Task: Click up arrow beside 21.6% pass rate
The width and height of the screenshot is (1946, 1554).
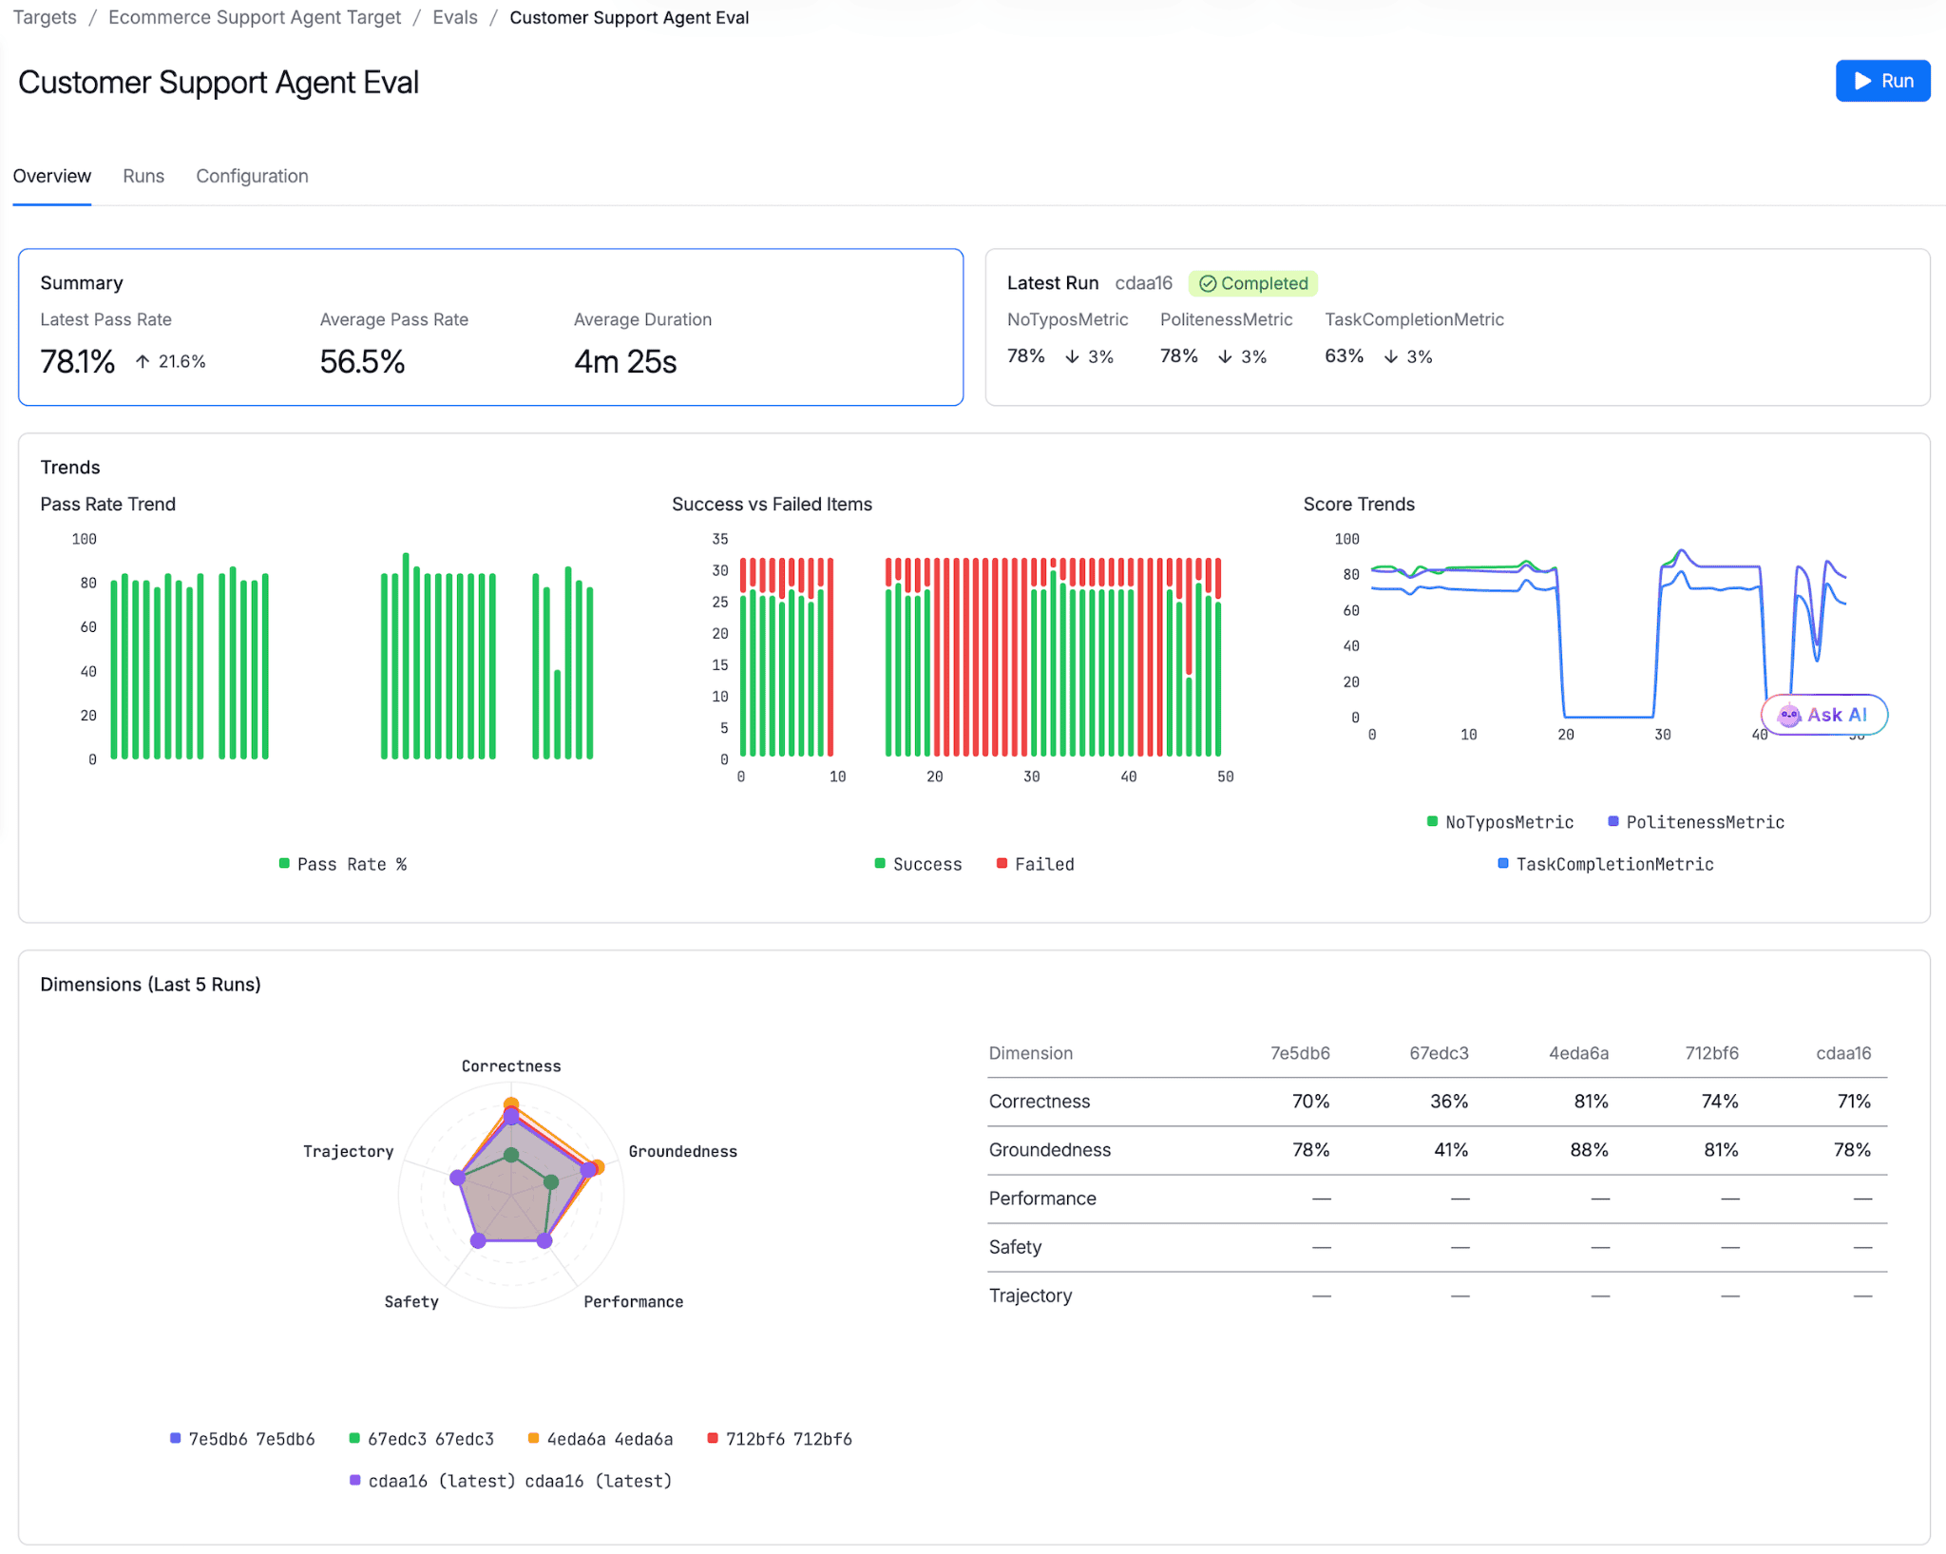Action: click(x=143, y=361)
